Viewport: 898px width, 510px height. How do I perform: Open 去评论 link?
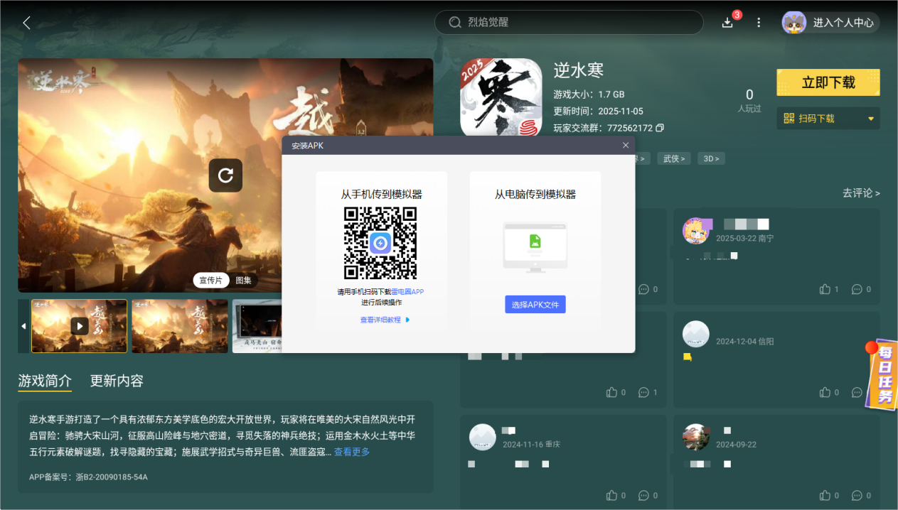click(x=861, y=193)
